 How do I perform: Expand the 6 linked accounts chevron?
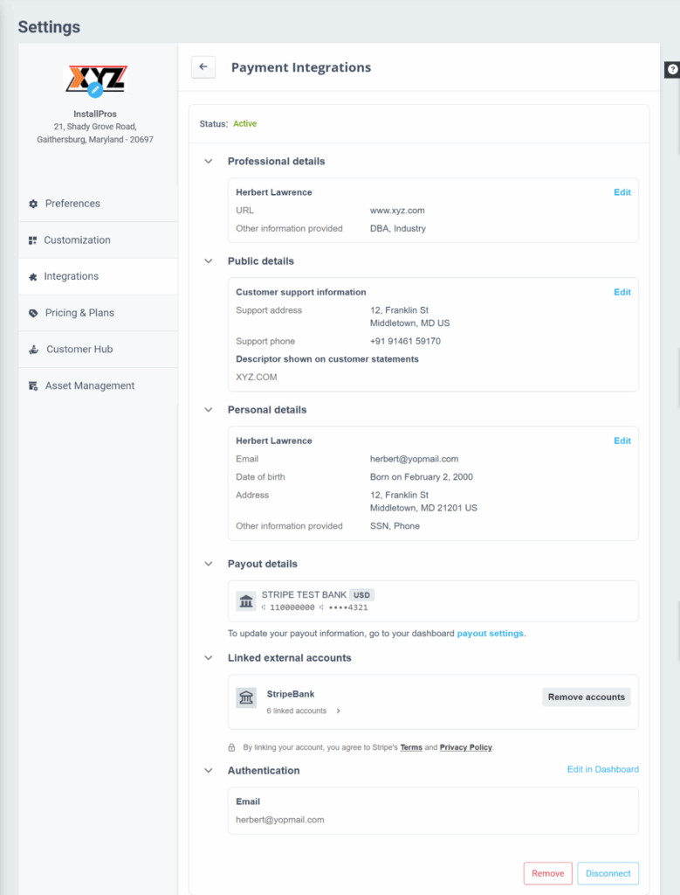[x=339, y=711]
